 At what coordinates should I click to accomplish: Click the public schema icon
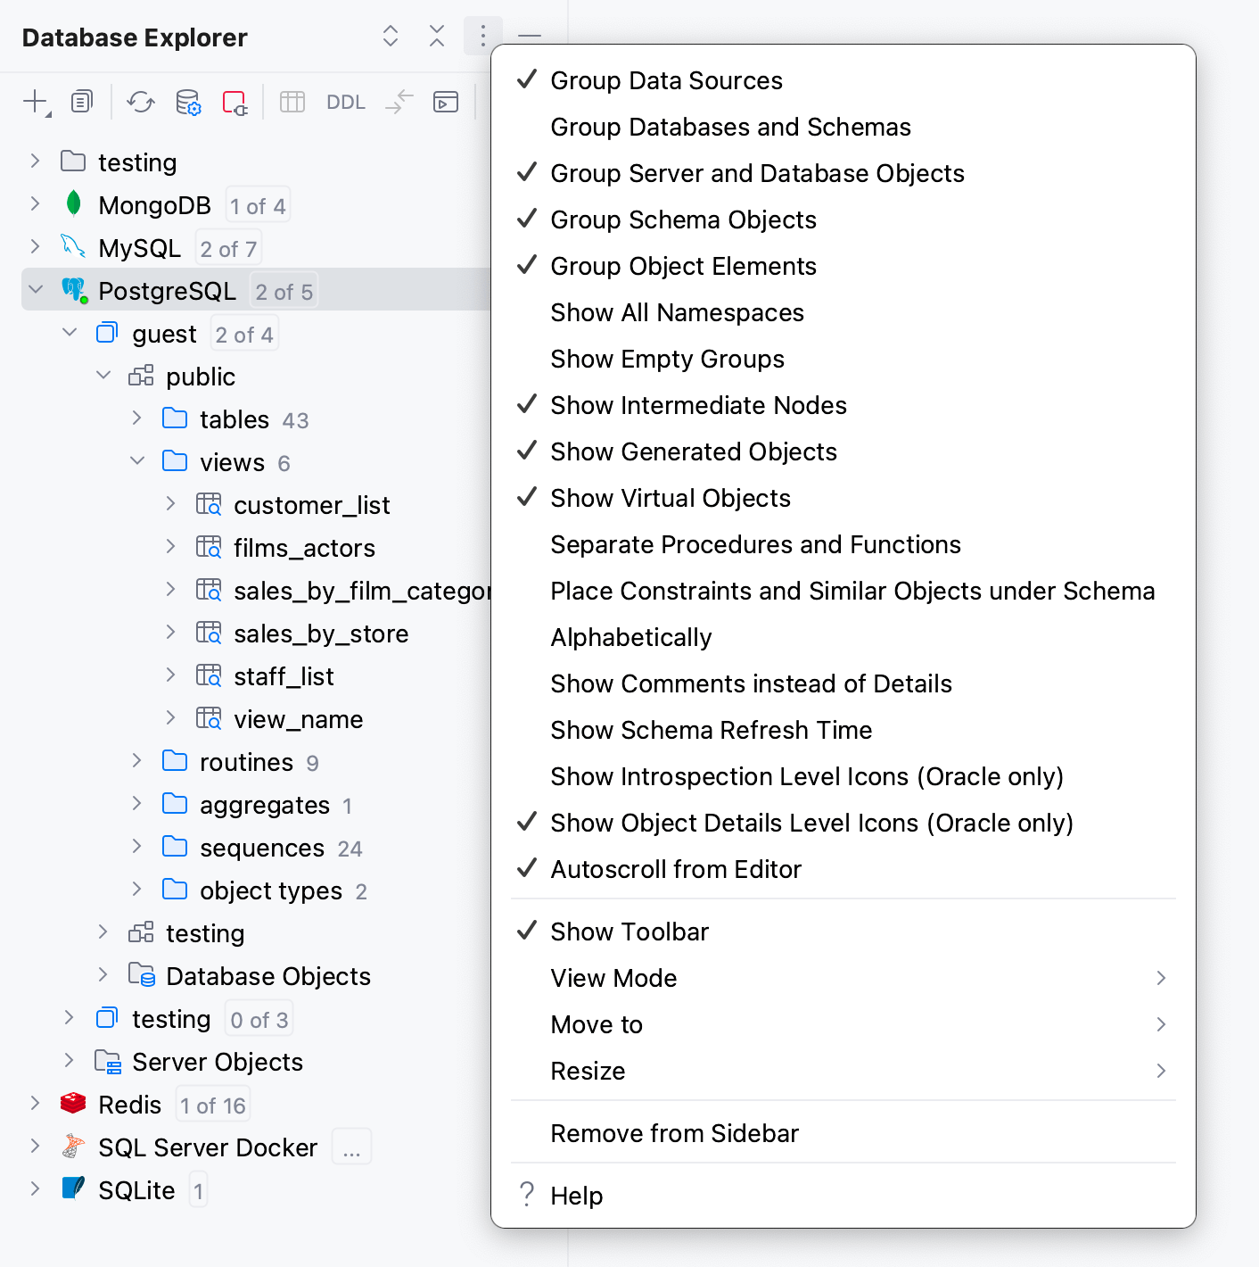[141, 376]
